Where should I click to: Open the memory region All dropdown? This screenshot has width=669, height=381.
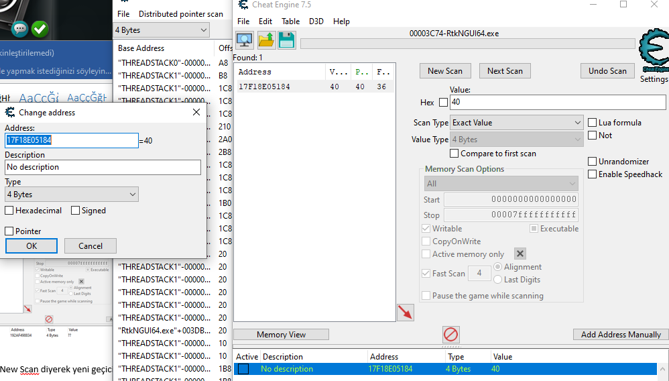501,184
